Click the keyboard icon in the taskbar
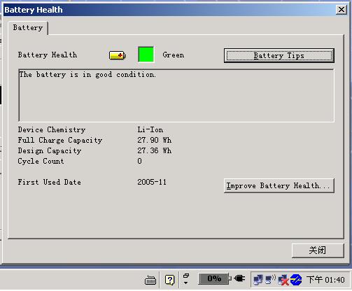The width and height of the screenshot is (352, 291). [150, 280]
